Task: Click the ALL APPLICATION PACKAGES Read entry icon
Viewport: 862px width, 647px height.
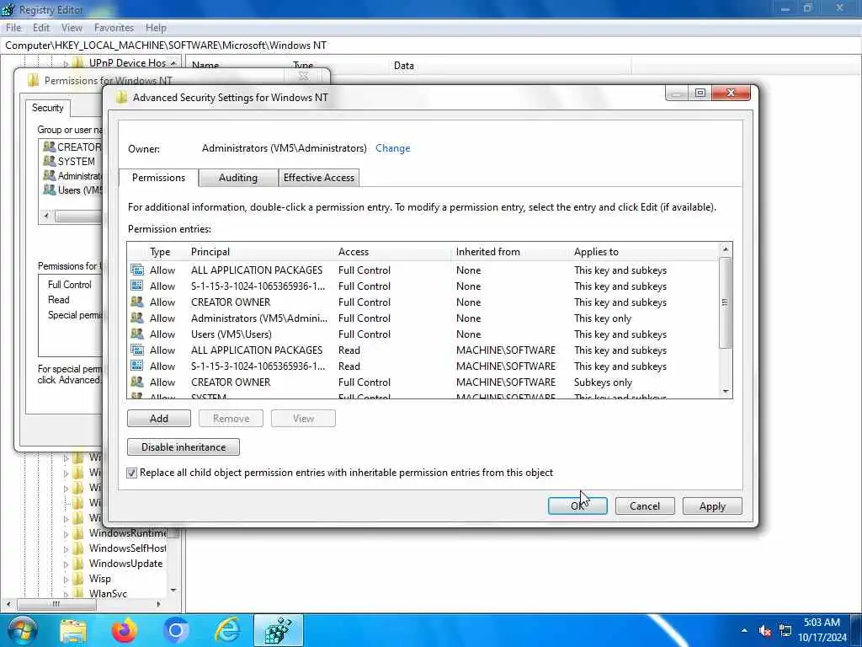Action: click(x=137, y=350)
